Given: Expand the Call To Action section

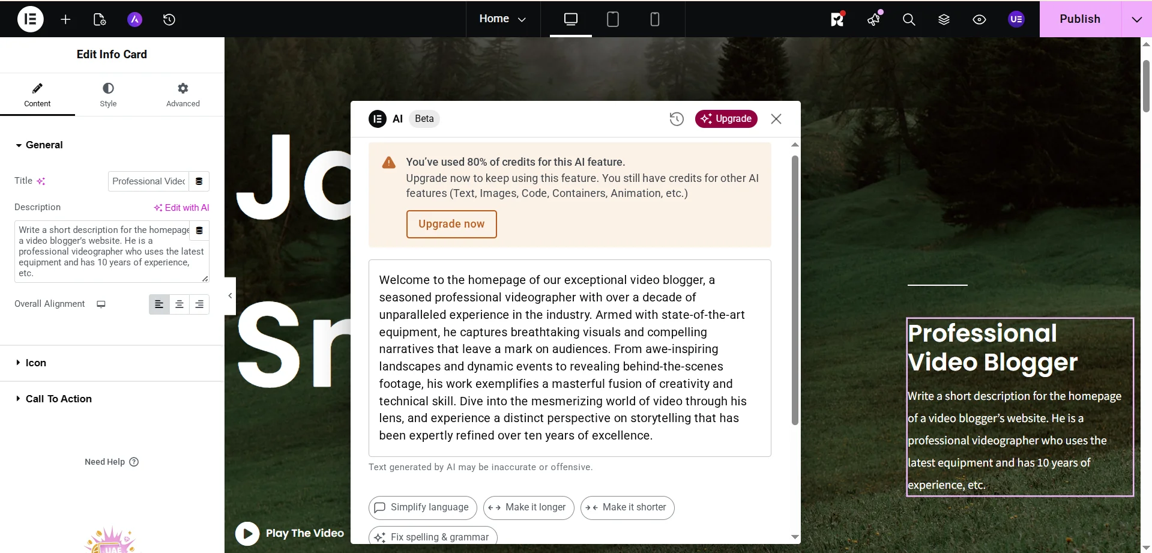Looking at the screenshot, I should click(58, 399).
